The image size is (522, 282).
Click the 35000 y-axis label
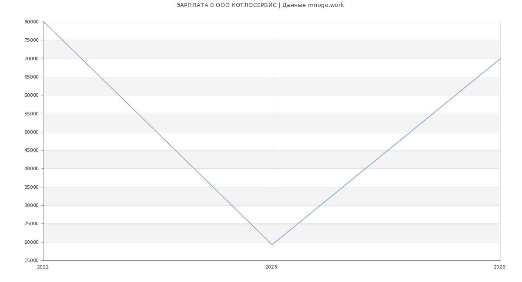tap(31, 187)
